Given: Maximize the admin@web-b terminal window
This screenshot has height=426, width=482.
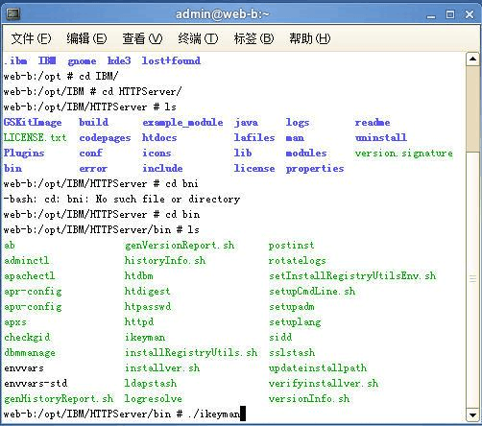Looking at the screenshot, I should [450, 14].
